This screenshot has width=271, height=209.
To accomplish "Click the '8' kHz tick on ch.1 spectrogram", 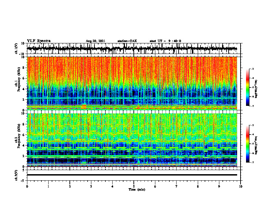I will (x=24, y=68).
